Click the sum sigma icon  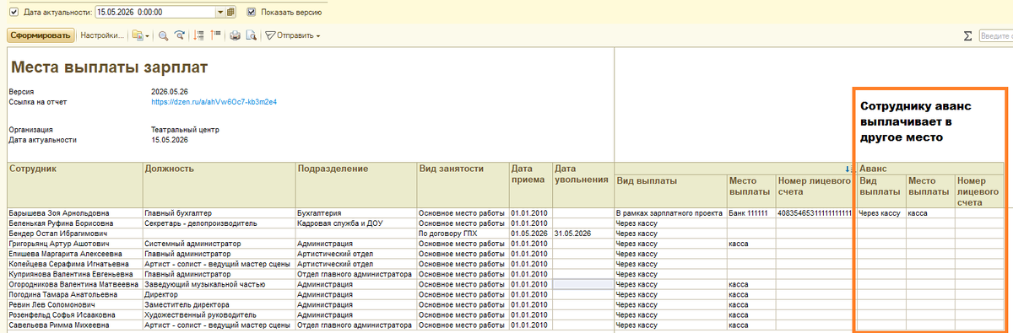[967, 35]
